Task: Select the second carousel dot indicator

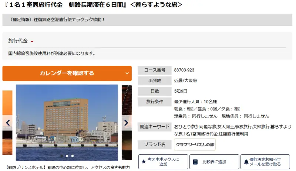Action: [67, 156]
